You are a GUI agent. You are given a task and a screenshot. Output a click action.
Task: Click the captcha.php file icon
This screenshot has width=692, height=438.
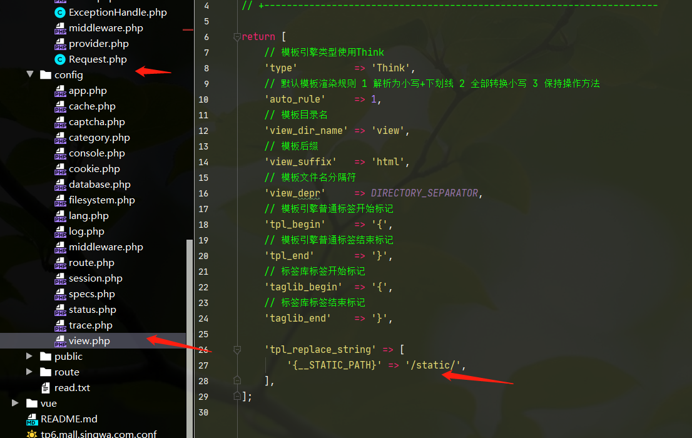tap(60, 122)
